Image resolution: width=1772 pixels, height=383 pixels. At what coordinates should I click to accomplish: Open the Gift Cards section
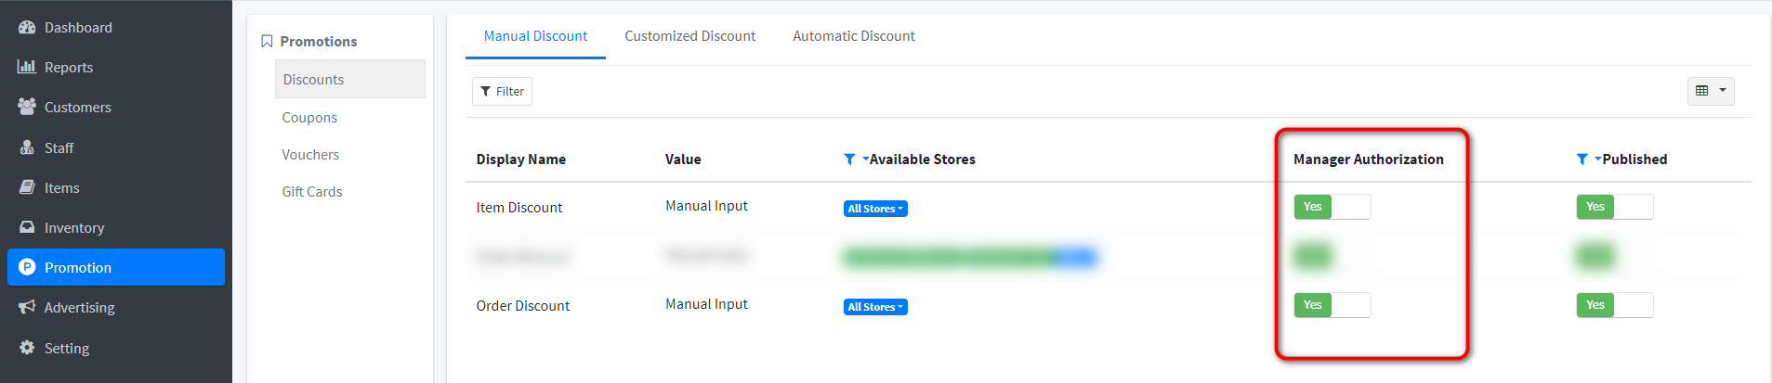(312, 192)
